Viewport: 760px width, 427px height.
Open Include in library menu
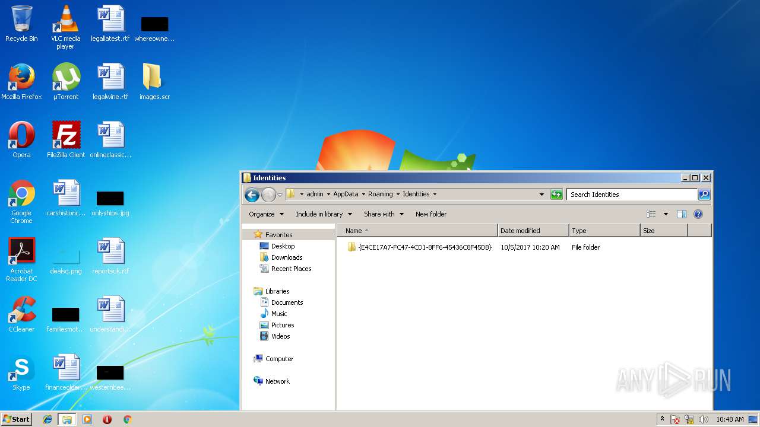click(x=324, y=214)
